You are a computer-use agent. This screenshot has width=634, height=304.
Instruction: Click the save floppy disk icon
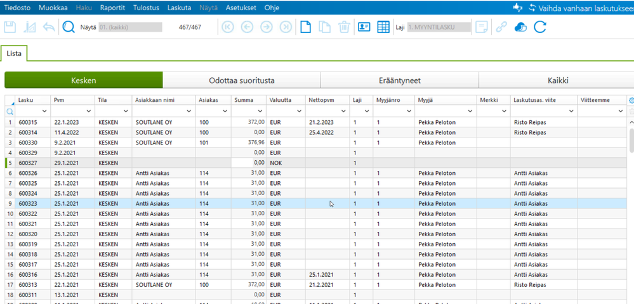pos(10,27)
